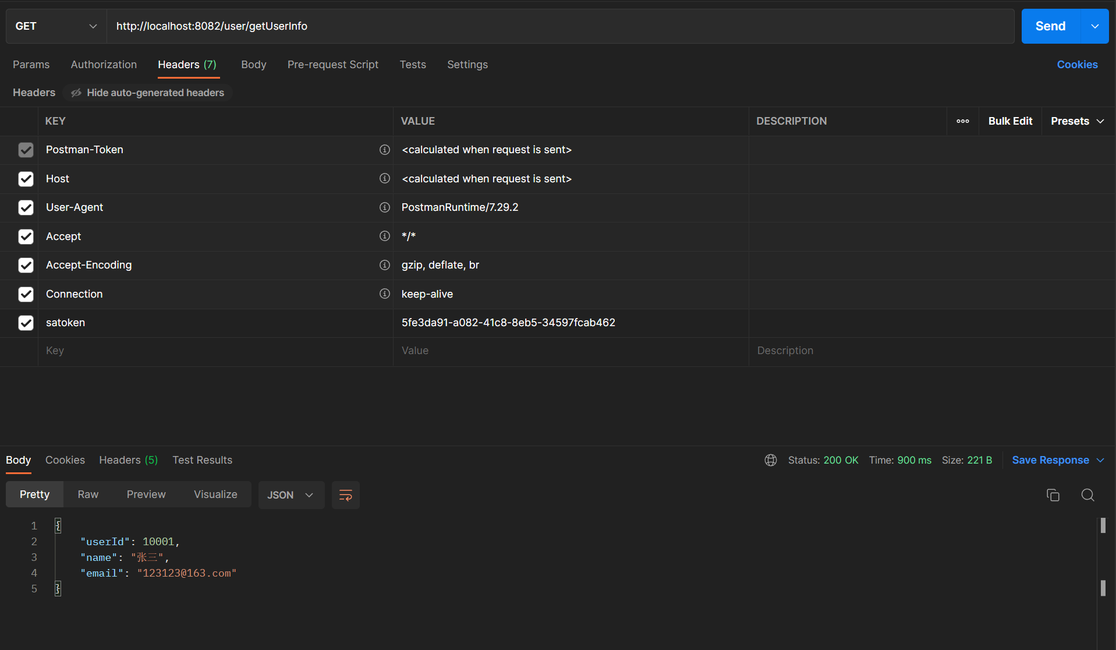Expand the JSON format dropdown
The width and height of the screenshot is (1116, 650).
[290, 495]
